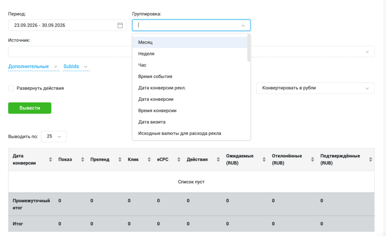The image size is (386, 236).
Task: Sort by Клик column arrows
Action: pyautogui.click(x=149, y=159)
